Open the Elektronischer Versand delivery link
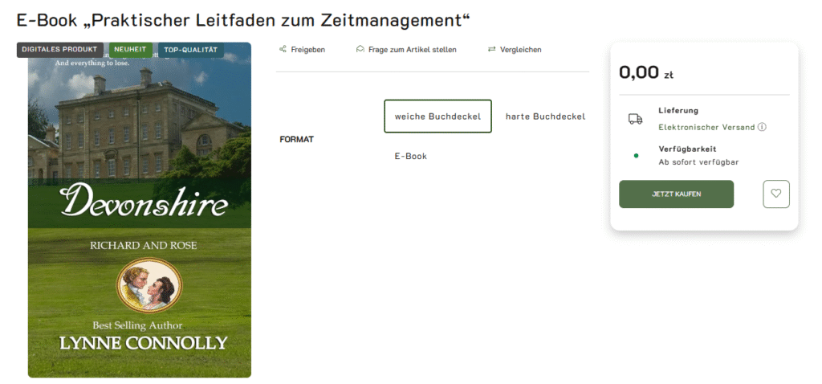The height and width of the screenshot is (384, 822). click(706, 127)
